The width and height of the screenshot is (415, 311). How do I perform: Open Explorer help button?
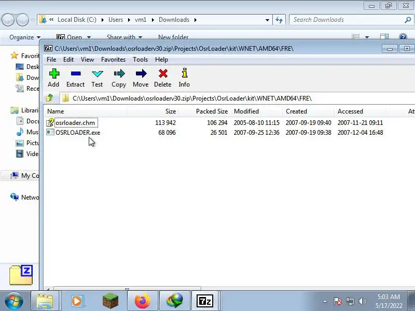403,37
